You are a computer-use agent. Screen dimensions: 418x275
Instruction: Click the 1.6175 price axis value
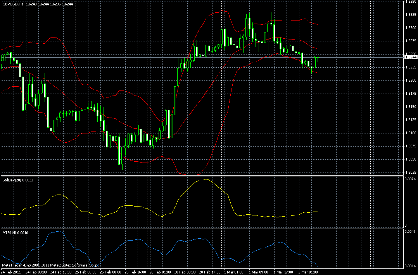click(411, 94)
